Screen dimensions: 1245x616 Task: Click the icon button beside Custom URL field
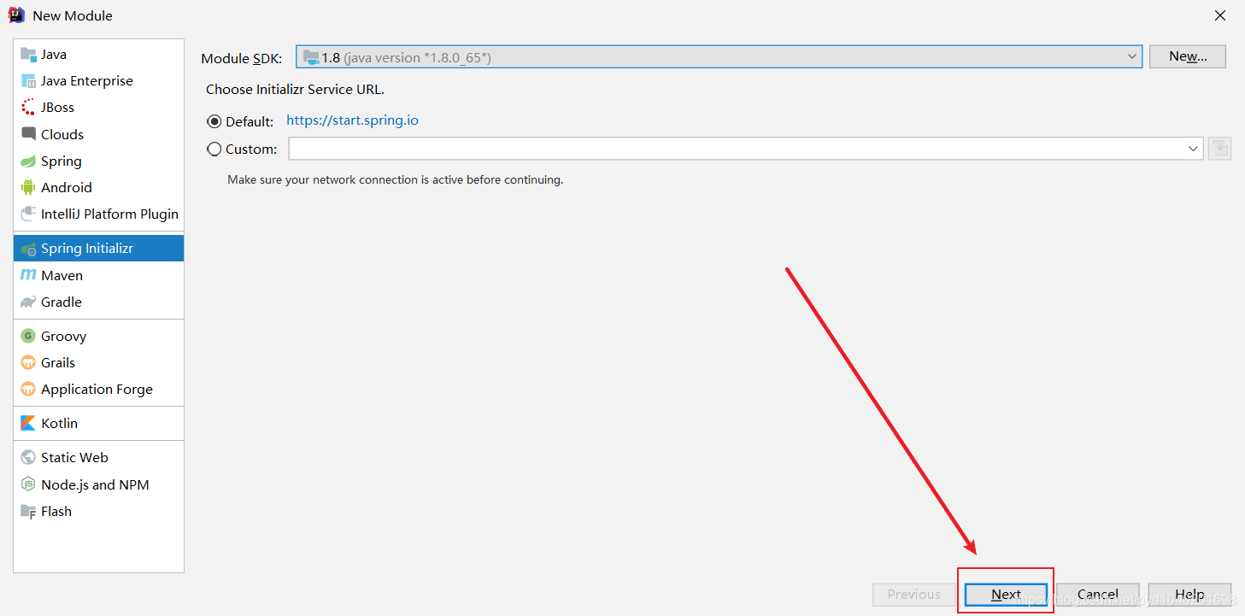[x=1219, y=149]
